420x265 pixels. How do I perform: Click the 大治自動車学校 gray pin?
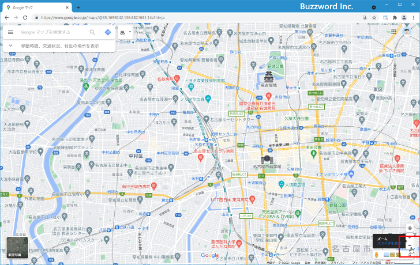tap(40, 152)
